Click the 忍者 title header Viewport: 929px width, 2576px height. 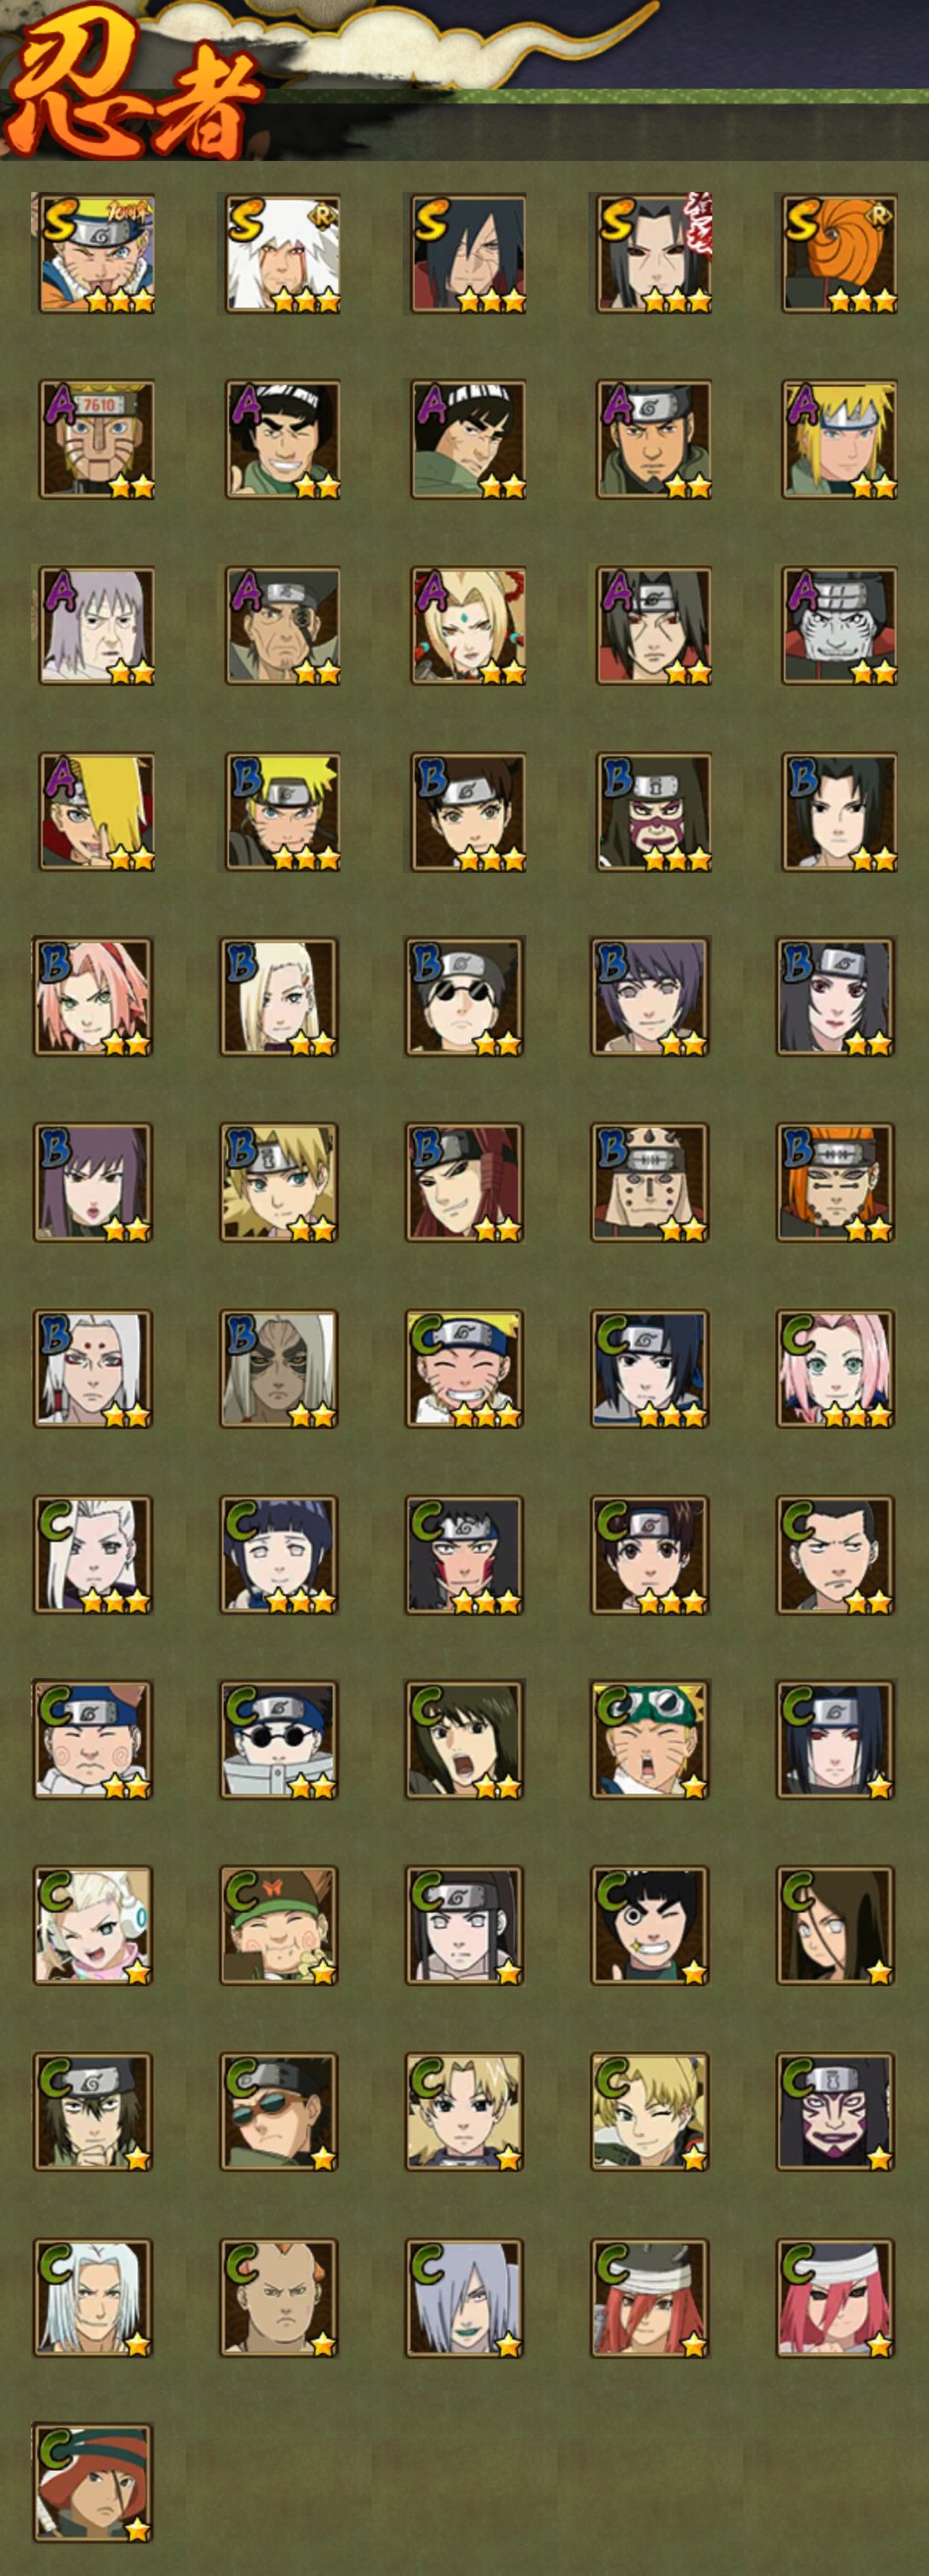pyautogui.click(x=130, y=85)
